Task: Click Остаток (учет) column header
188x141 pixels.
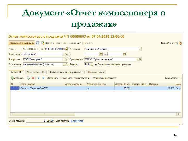Action: (x=123, y=84)
